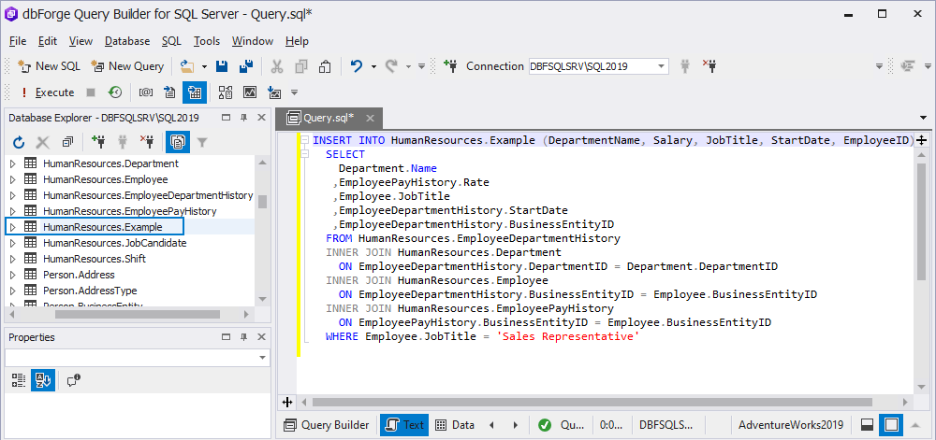Click the Copy icon in main toolbar
Image resolution: width=936 pixels, height=440 pixels.
pos(301,66)
